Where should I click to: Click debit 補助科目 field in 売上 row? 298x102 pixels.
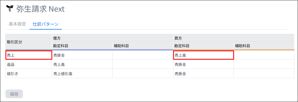[143, 55]
